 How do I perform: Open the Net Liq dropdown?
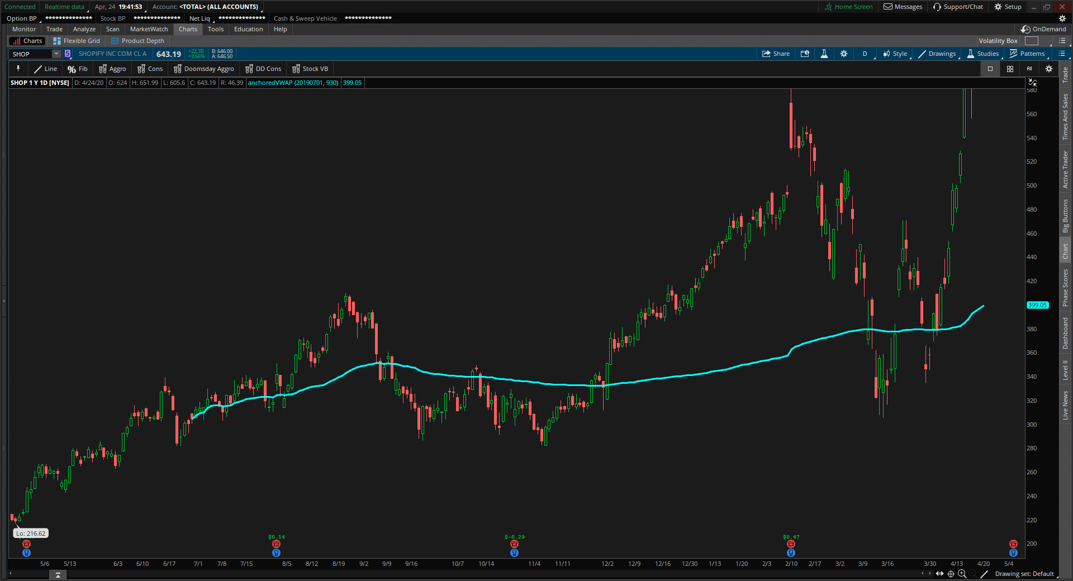pos(202,18)
